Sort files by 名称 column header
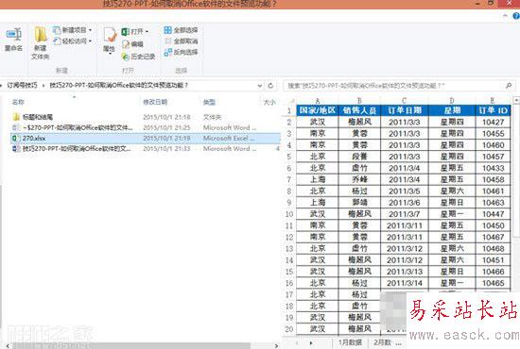 (18, 102)
